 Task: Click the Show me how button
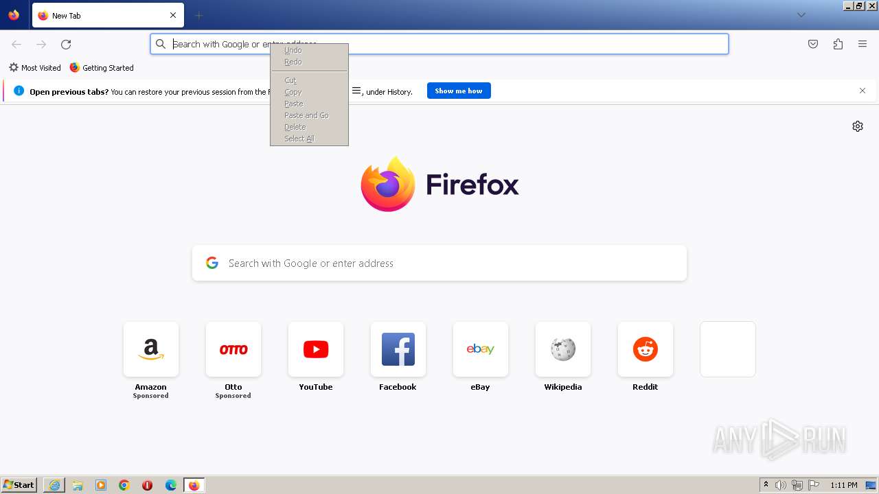coord(459,91)
